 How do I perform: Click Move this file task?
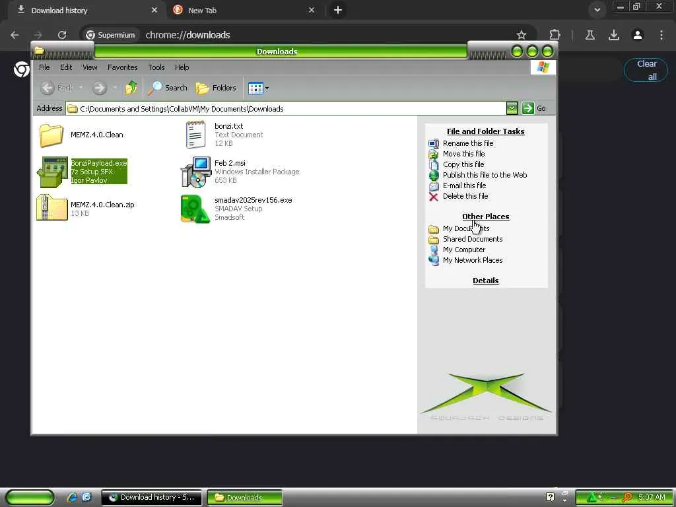tap(464, 154)
